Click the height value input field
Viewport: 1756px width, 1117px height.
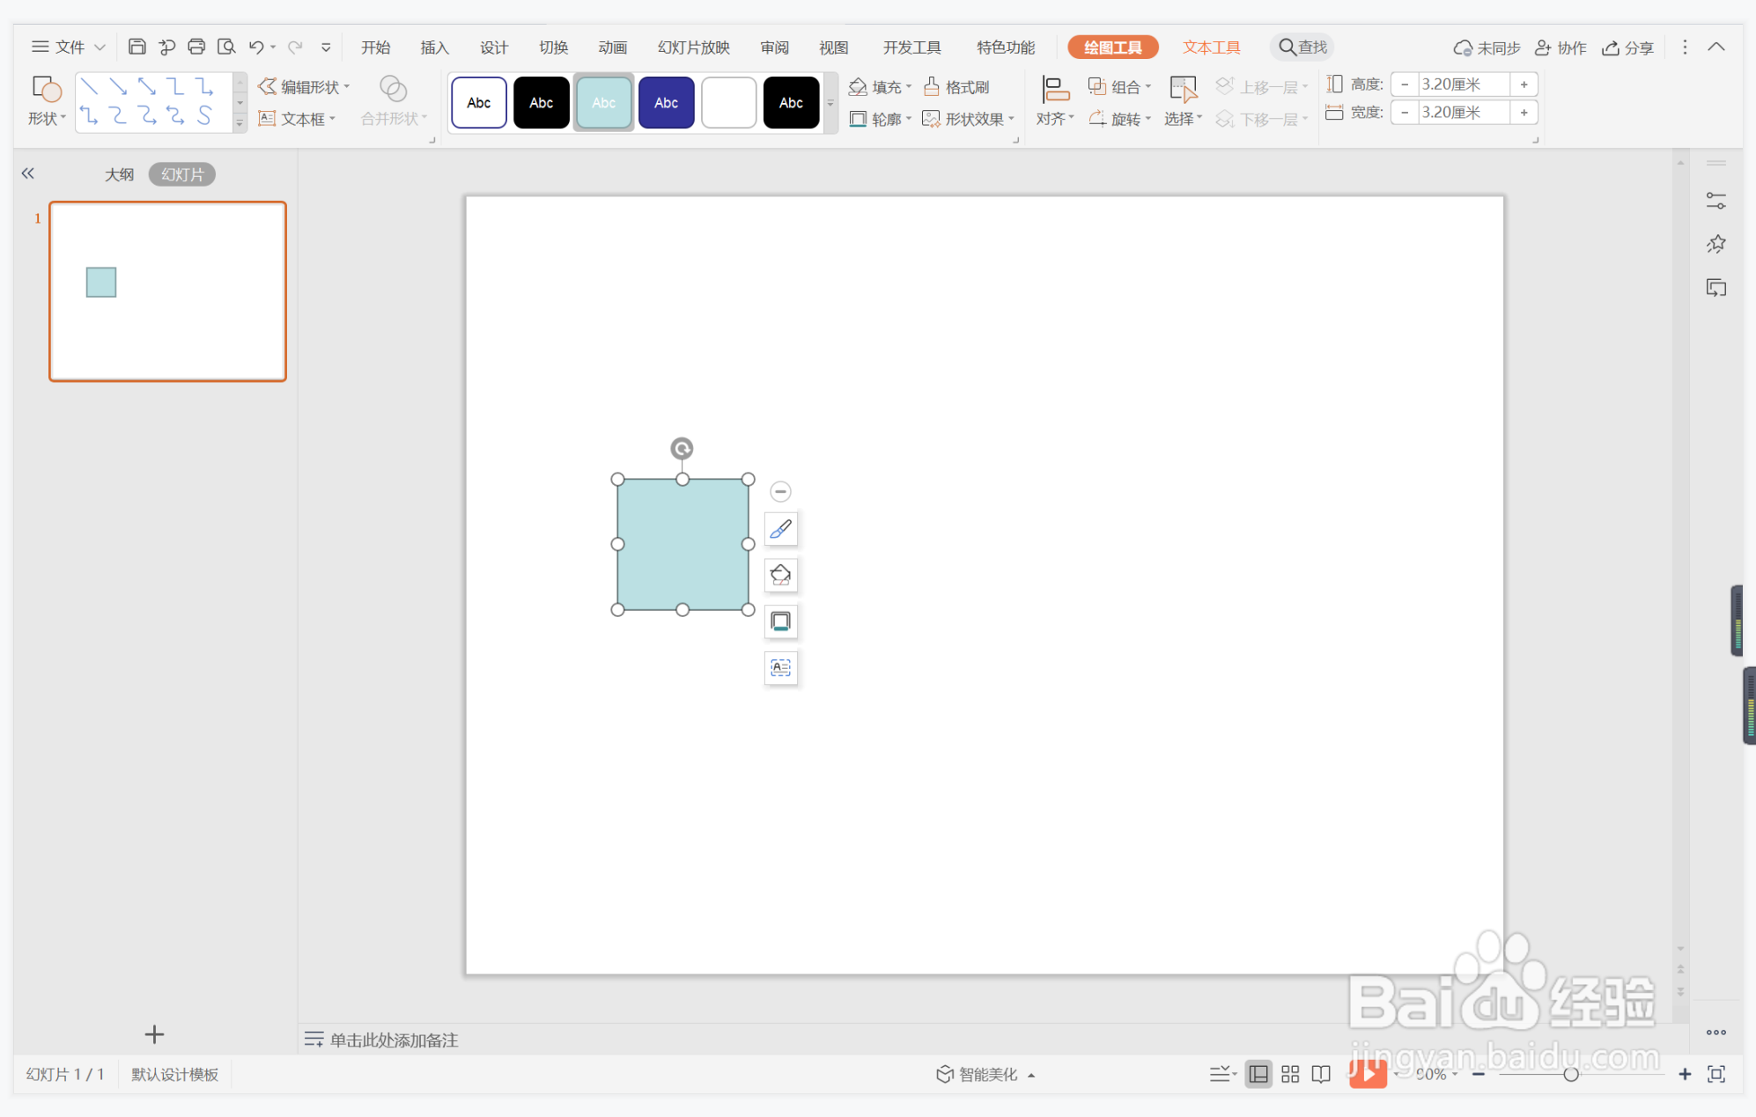1463,85
